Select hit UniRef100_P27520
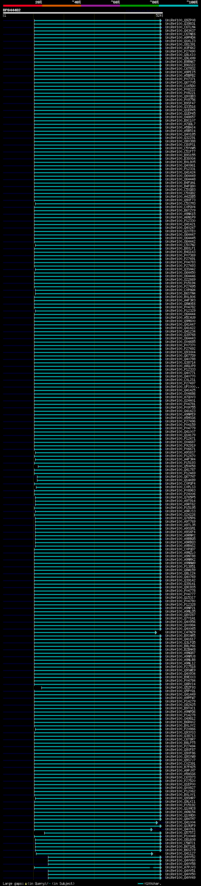 180,781
